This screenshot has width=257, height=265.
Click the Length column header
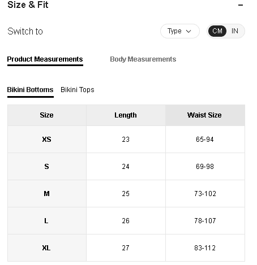[x=126, y=115]
